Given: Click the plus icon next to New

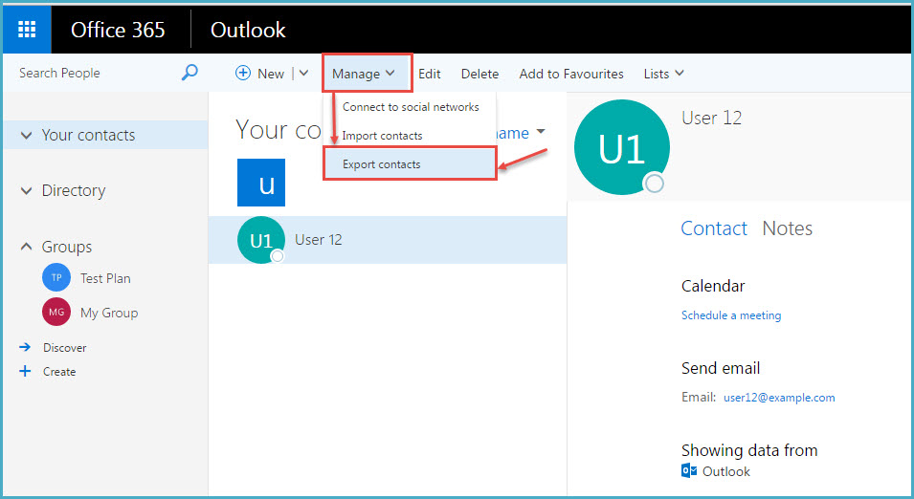Looking at the screenshot, I should point(242,73).
